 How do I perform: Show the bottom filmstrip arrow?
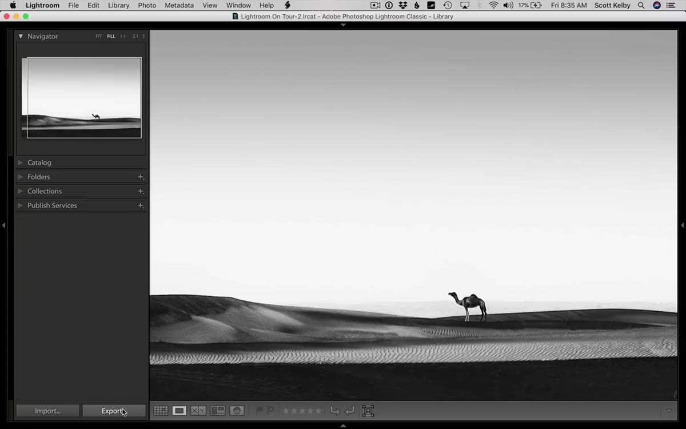pos(343,426)
